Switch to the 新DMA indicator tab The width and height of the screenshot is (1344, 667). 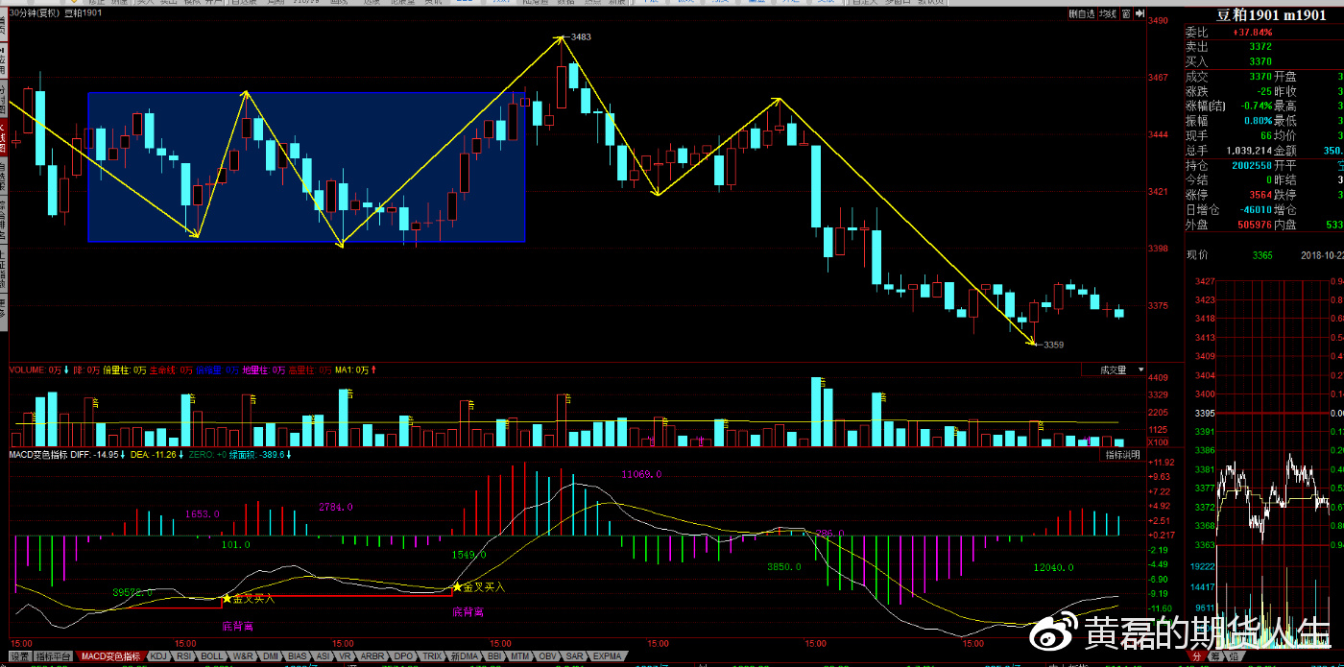click(x=466, y=657)
